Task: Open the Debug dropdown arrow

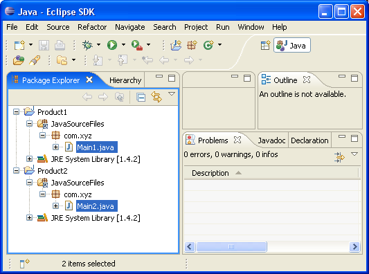Action: 98,44
